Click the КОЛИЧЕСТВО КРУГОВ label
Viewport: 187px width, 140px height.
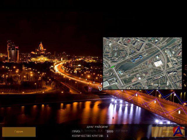coord(88,136)
